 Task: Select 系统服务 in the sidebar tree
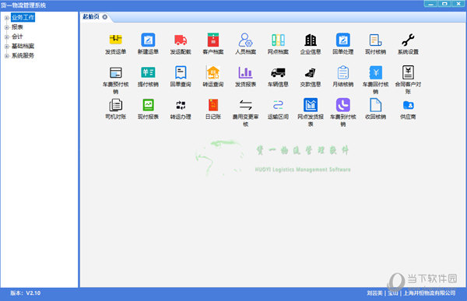[23, 56]
